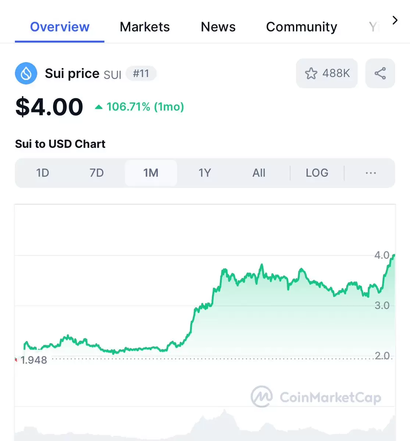Click the green up-triangle percentage change indicator
The image size is (410, 441).
(x=99, y=107)
